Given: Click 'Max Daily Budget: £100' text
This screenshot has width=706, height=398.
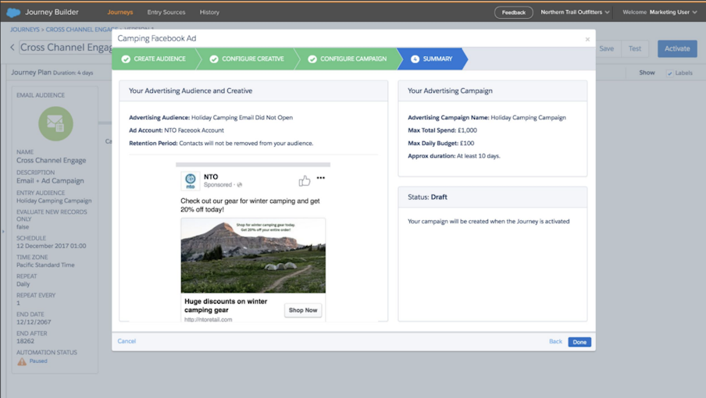Looking at the screenshot, I should tap(440, 144).
